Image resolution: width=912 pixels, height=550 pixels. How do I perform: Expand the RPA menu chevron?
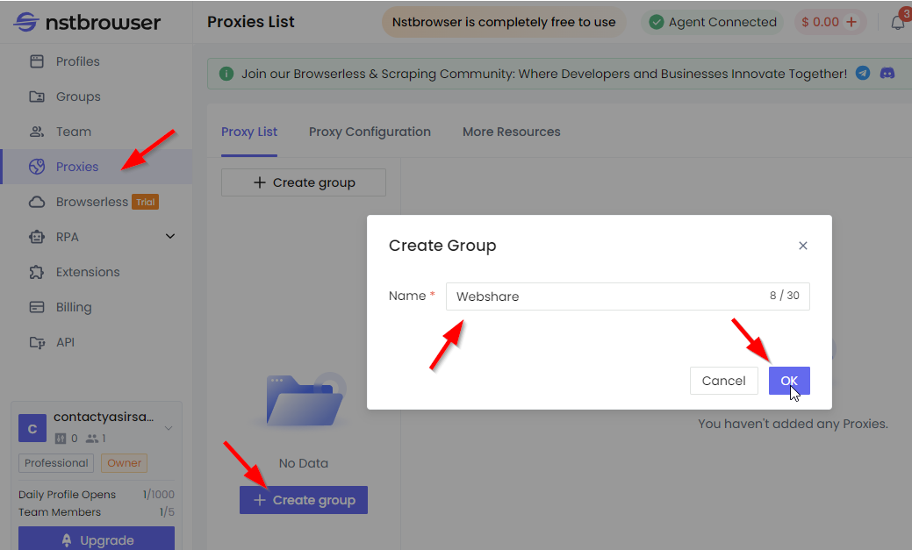click(169, 237)
